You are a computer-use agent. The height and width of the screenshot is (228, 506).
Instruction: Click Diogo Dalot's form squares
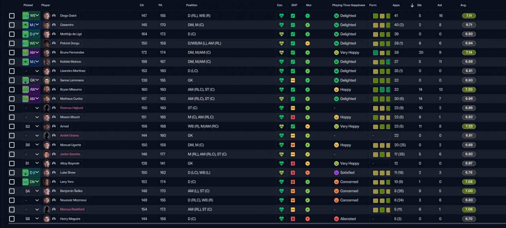coord(381,16)
